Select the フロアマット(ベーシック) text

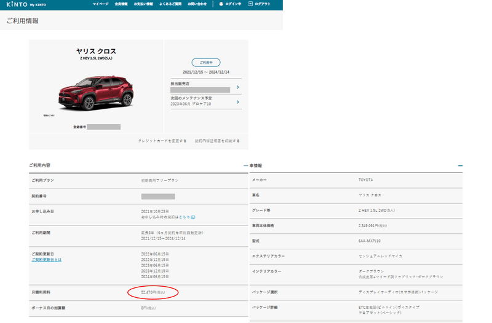coord(379,313)
